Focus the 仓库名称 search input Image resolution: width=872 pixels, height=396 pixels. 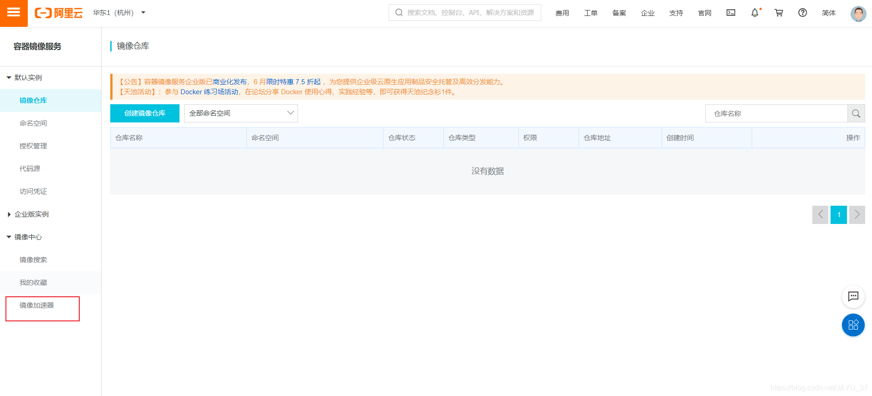[x=776, y=113]
